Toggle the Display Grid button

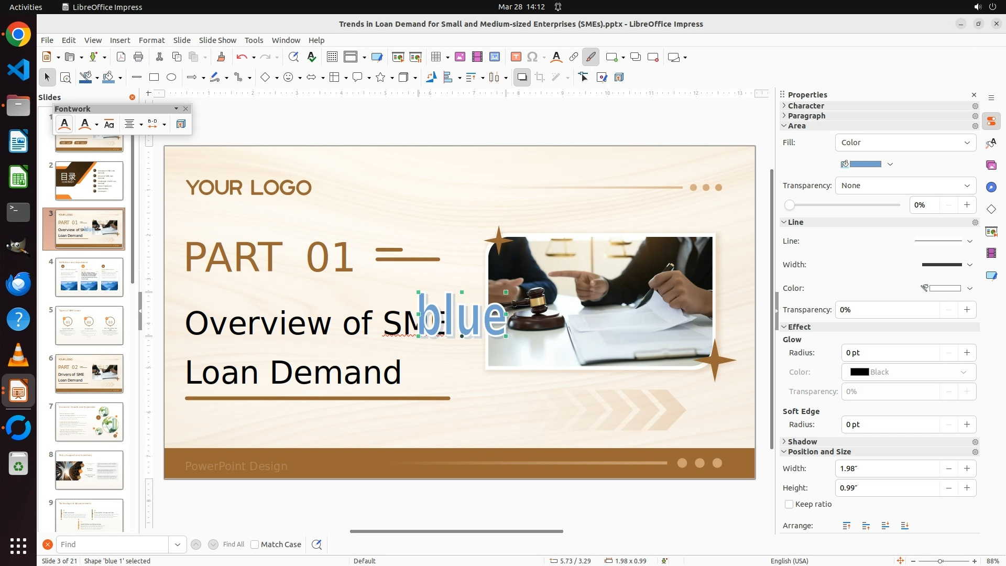click(332, 57)
